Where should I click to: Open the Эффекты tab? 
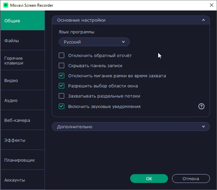(23, 140)
